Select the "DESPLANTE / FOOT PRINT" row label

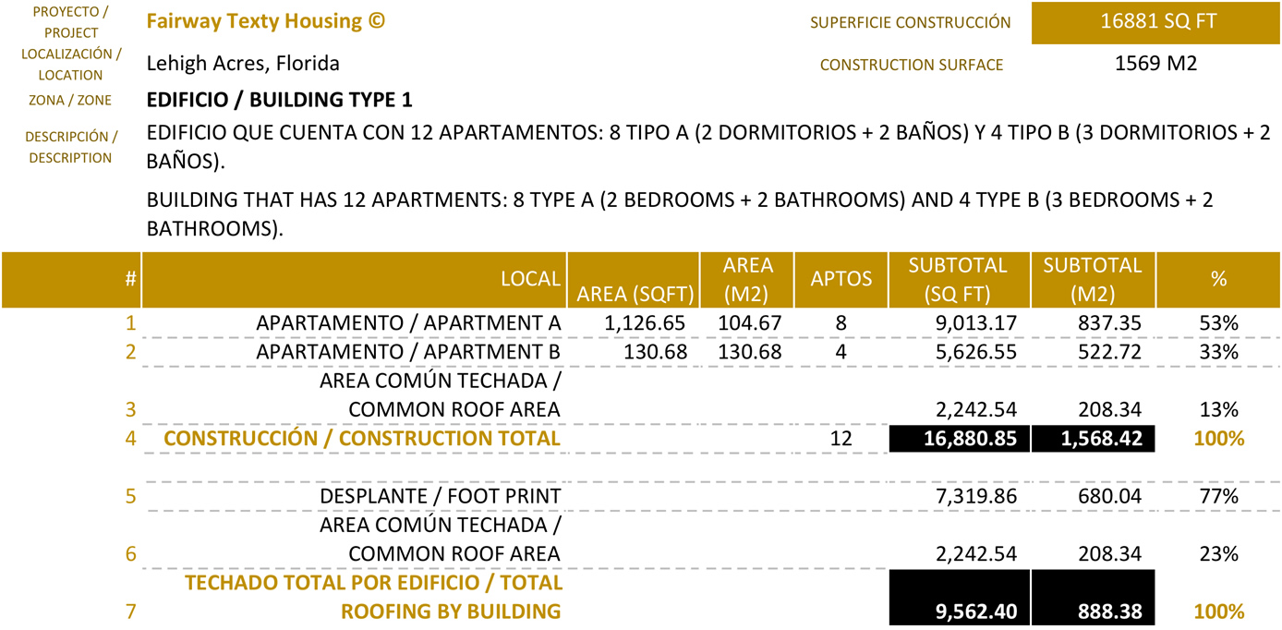[x=440, y=496]
